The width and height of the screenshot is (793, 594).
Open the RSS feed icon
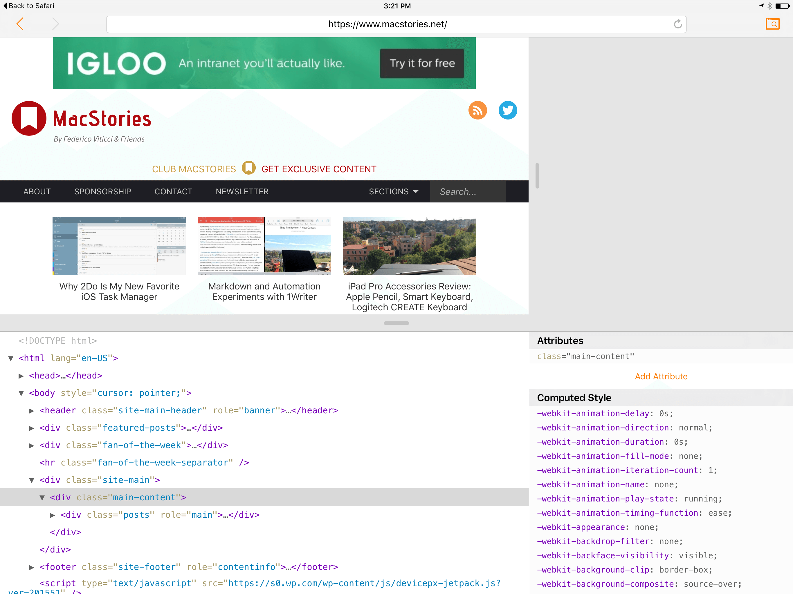tap(477, 110)
